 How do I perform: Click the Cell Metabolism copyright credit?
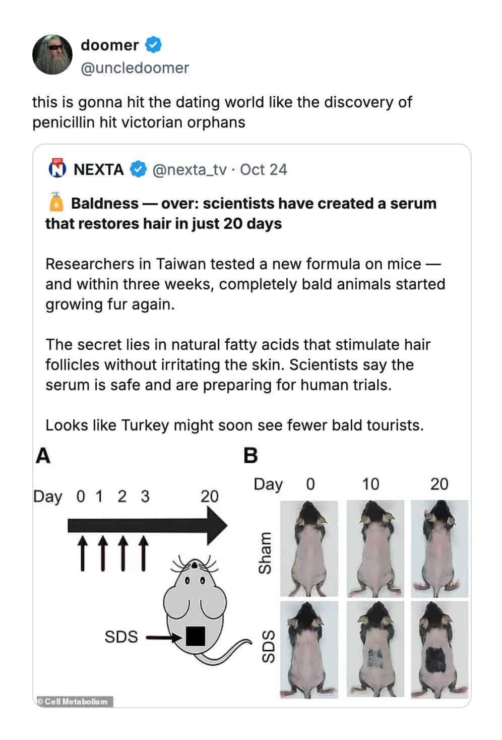(74, 701)
